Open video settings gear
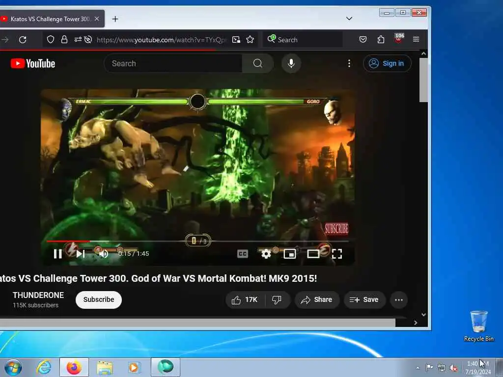503x377 pixels. tap(266, 254)
